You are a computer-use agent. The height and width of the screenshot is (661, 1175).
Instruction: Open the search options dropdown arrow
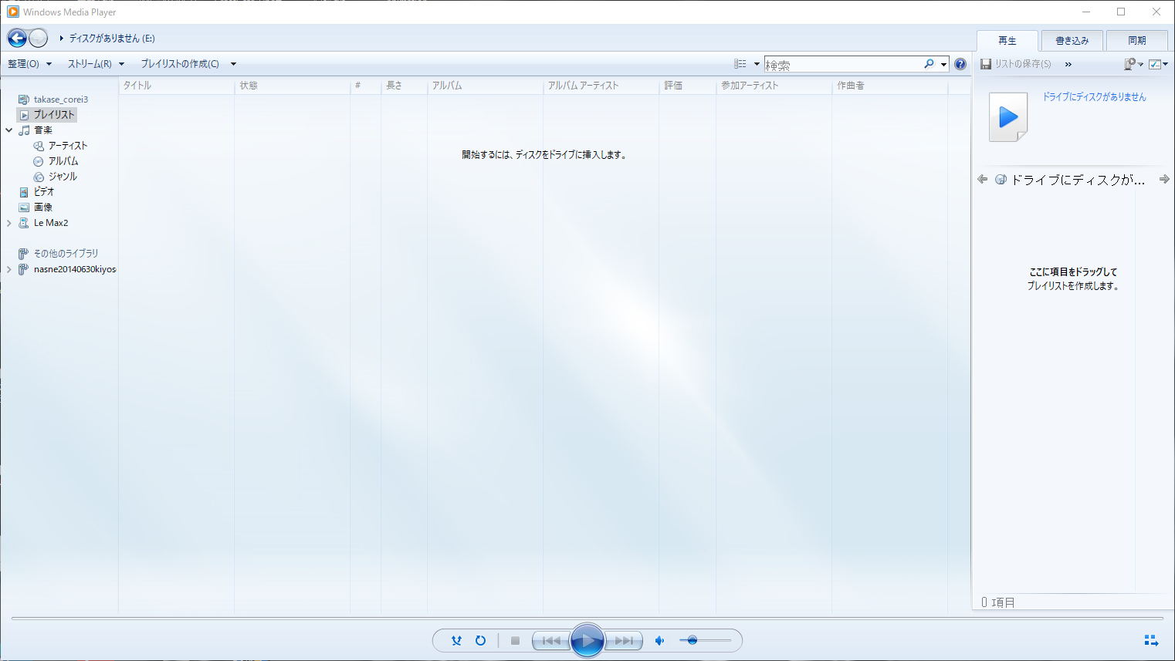(943, 64)
